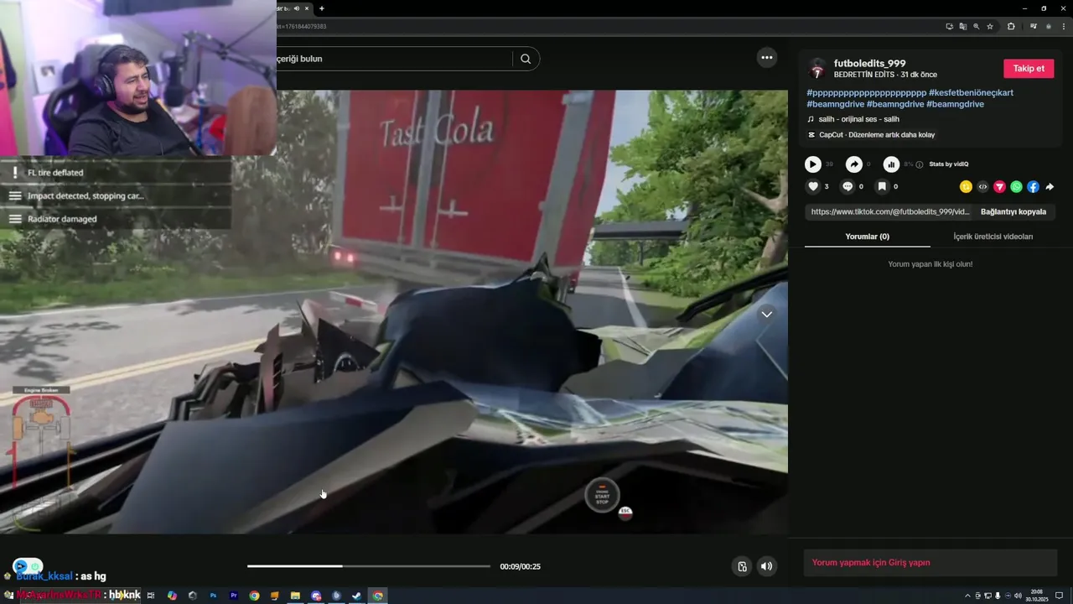Open the taskbar clock and date
The image size is (1073, 604).
(1038, 596)
